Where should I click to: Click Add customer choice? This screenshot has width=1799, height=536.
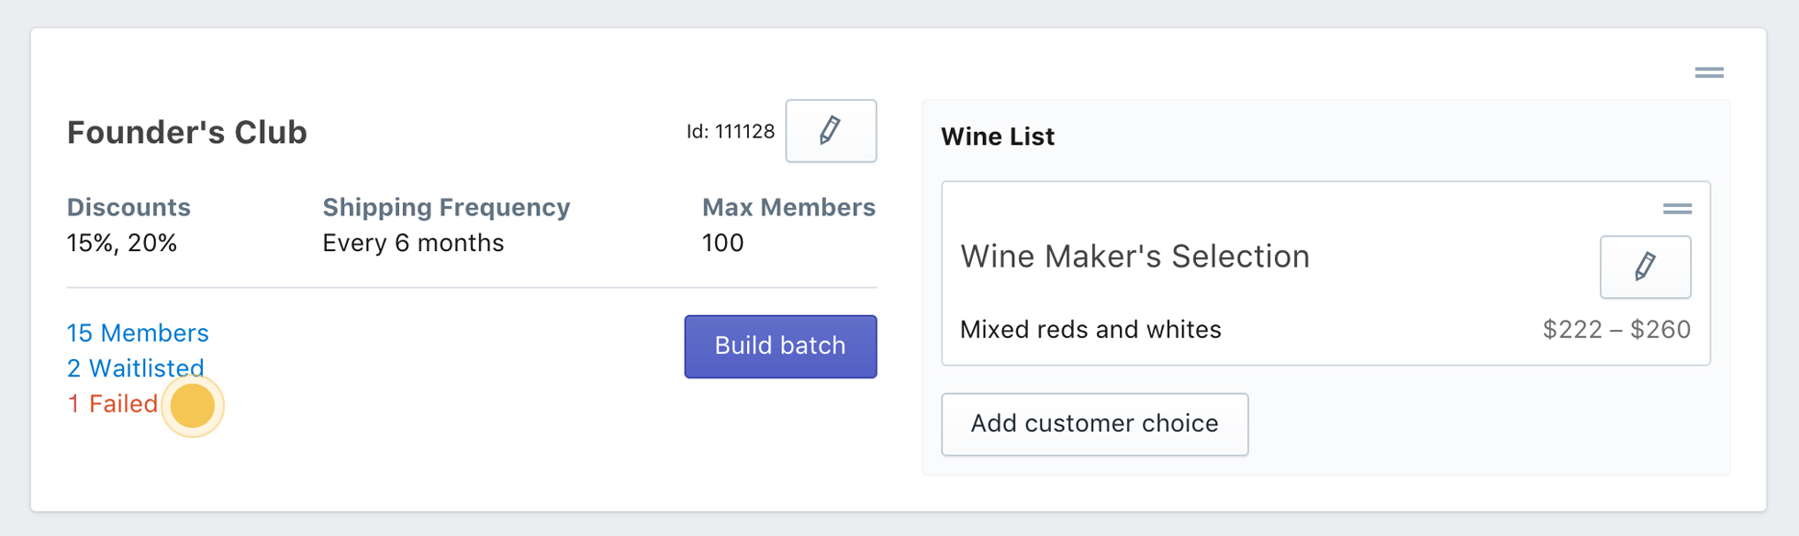(1094, 424)
